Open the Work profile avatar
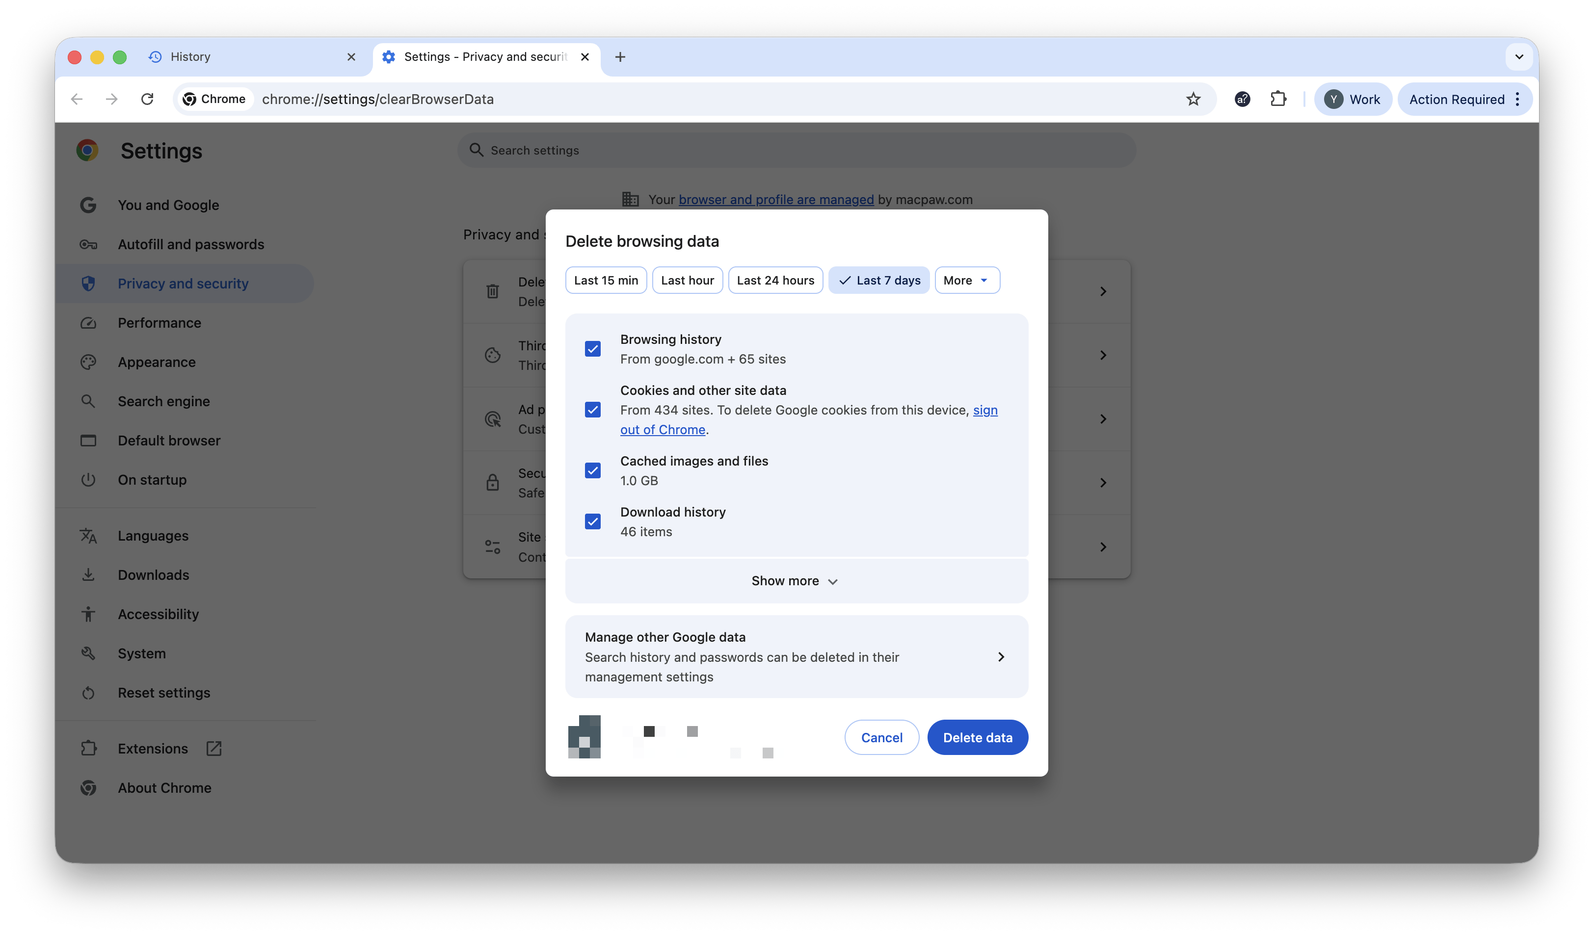Image resolution: width=1594 pixels, height=936 pixels. [x=1353, y=99]
